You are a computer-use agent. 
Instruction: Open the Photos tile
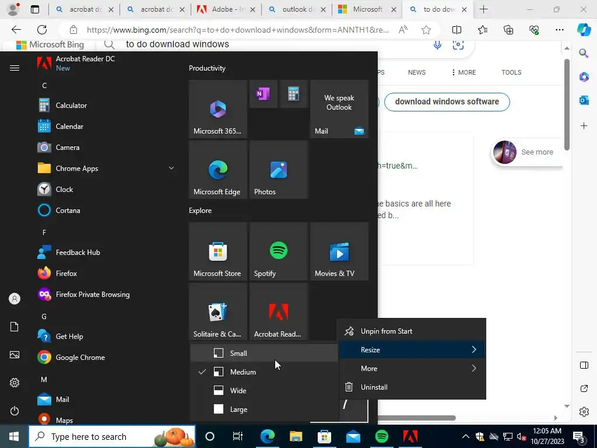point(279,170)
